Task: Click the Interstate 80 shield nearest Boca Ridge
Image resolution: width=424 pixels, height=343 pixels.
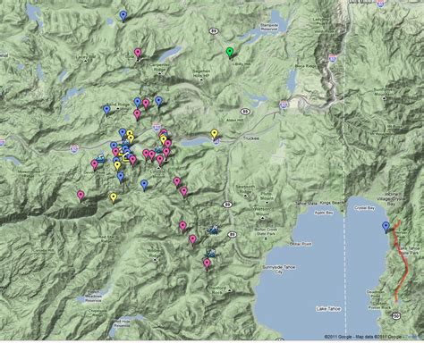Action: pyautogui.click(x=333, y=58)
